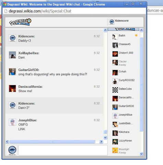Viewport: 163px width, 165px height.
Task: Click the page icon in address bar
Action: (x=6, y=11)
